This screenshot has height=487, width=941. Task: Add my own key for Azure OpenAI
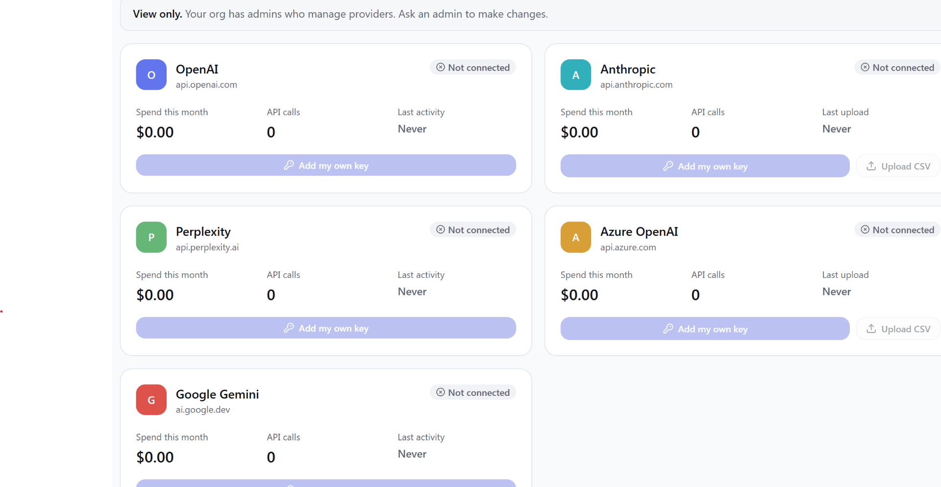705,329
